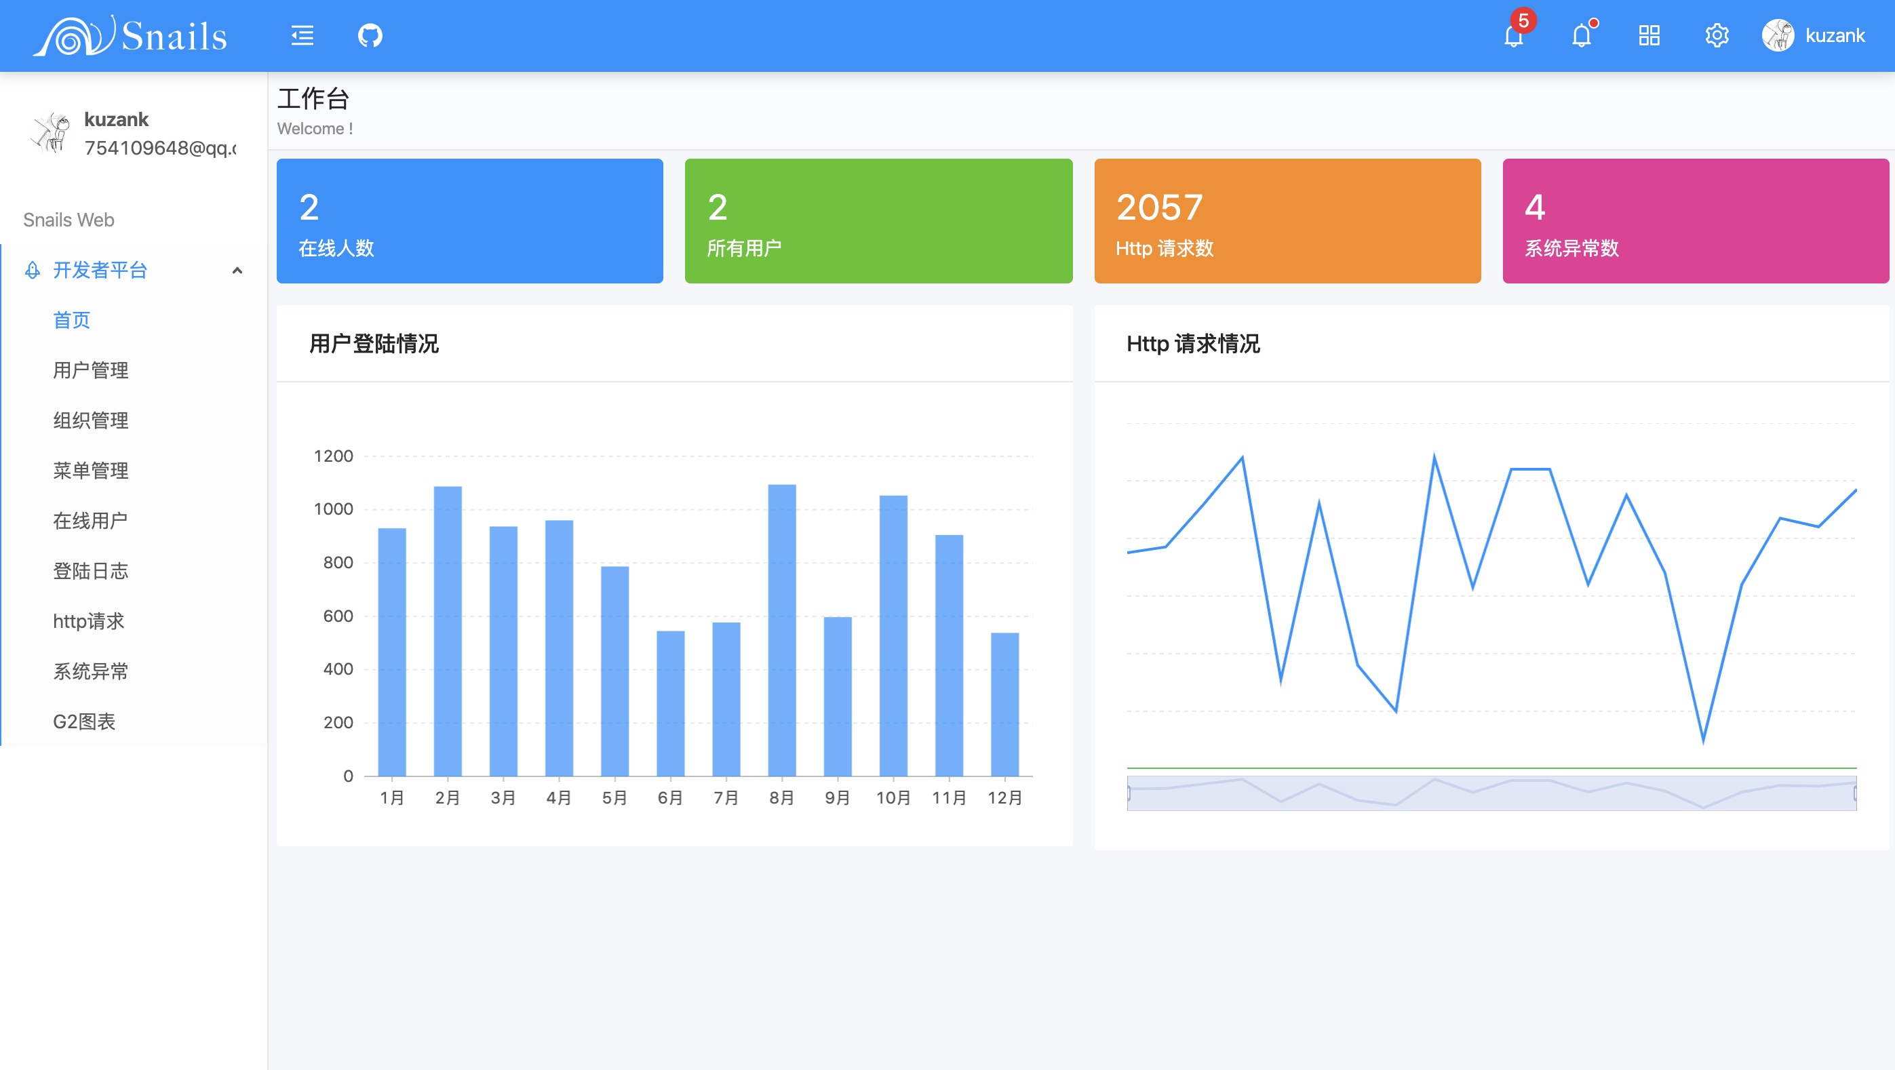1895x1070 pixels.
Task: Select 在线用户 menu item
Action: (x=90, y=521)
